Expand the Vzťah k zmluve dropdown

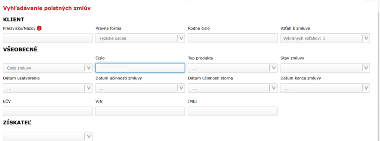coord(325,38)
